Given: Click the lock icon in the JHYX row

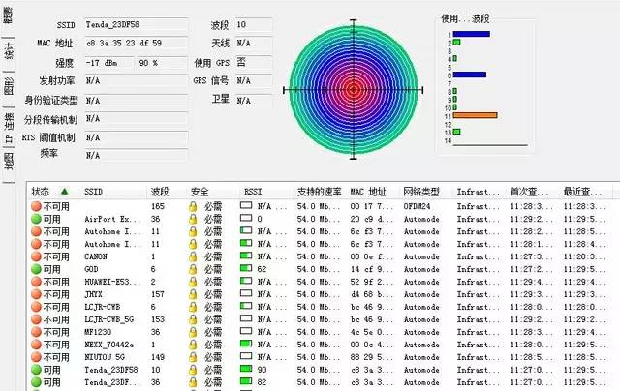Looking at the screenshot, I should 195,294.
